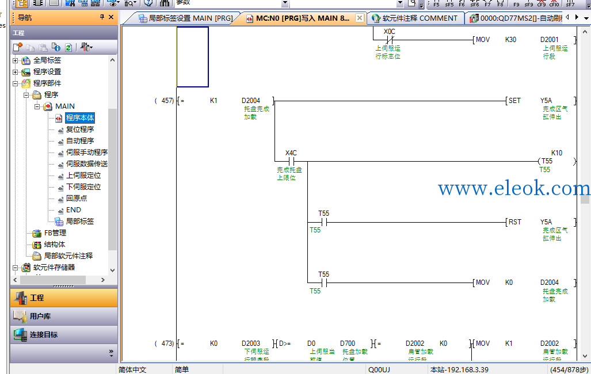Switch to the 软元件注释 COMMENT tab
This screenshot has height=374, width=591.
click(x=414, y=18)
